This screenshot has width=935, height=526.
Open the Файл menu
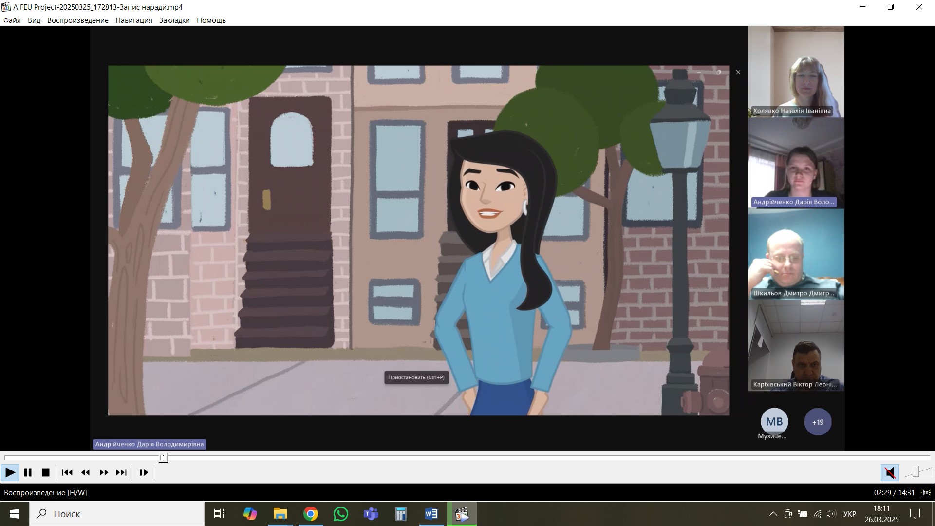click(x=12, y=20)
